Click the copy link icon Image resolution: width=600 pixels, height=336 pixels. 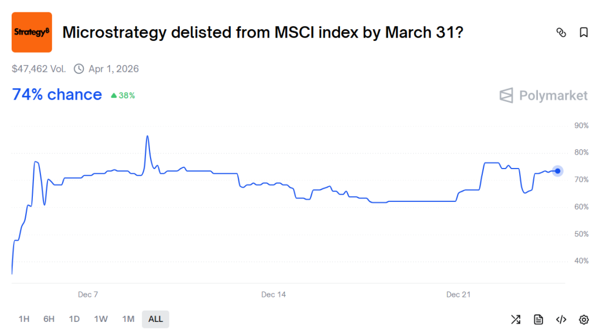[x=561, y=33]
